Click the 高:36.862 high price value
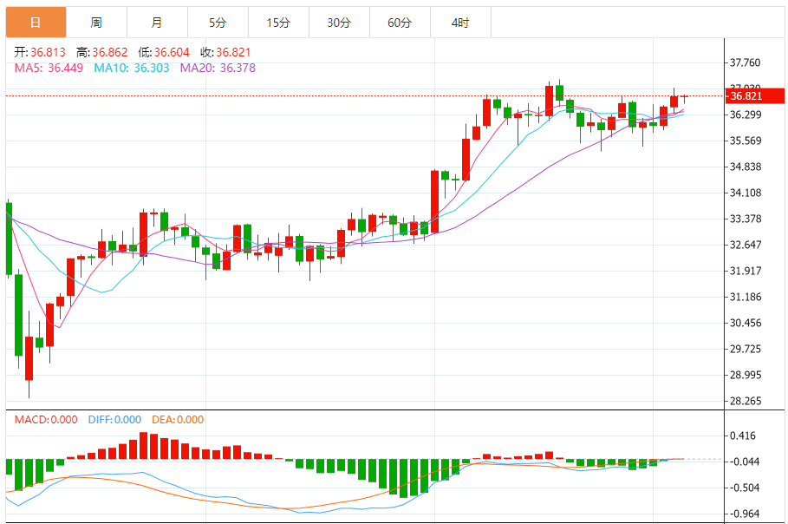 click(102, 52)
